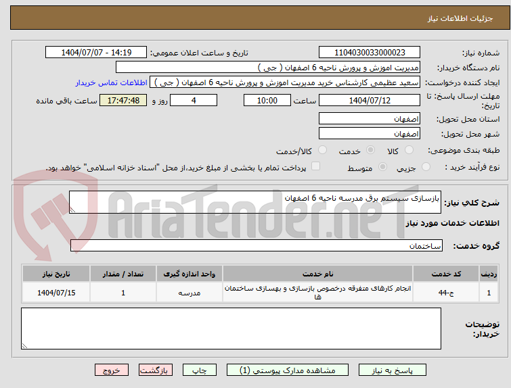Click مشاهده مدارک پیوستی (1) button
Viewport: 511px width, 388px height.
tap(288, 370)
